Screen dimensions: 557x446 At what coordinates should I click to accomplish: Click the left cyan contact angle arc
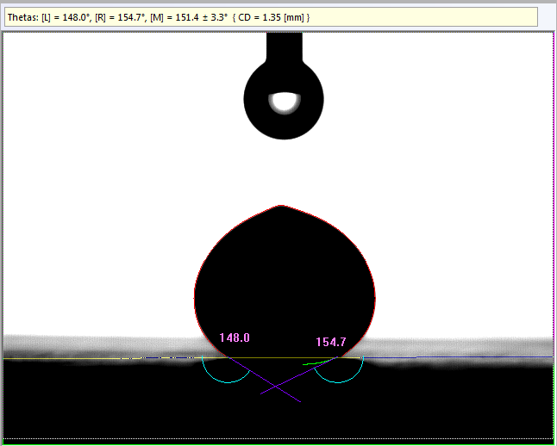click(226, 370)
